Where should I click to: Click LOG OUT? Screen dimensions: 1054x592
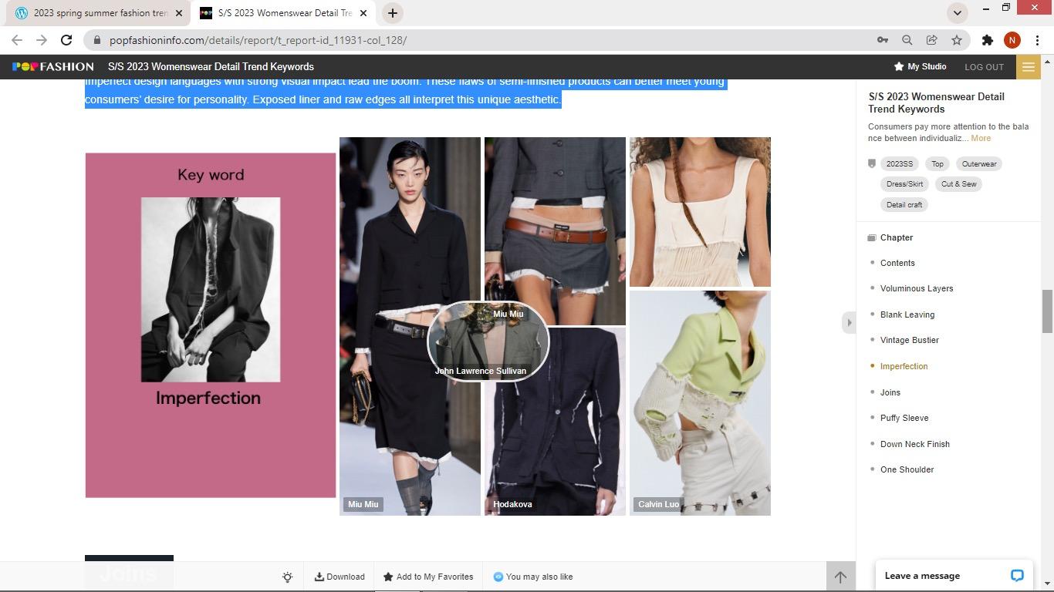click(x=984, y=67)
